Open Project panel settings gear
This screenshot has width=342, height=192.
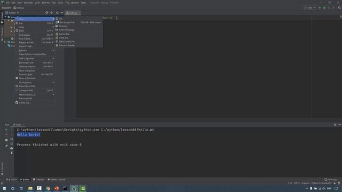(x=57, y=13)
